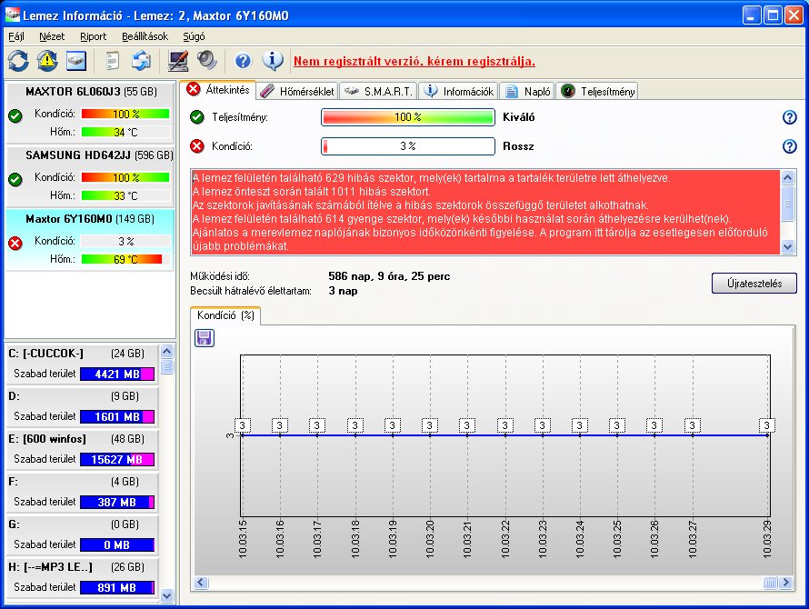The width and height of the screenshot is (809, 609).
Task: Click green check icon beside Teljesítmény label
Action: tap(197, 117)
